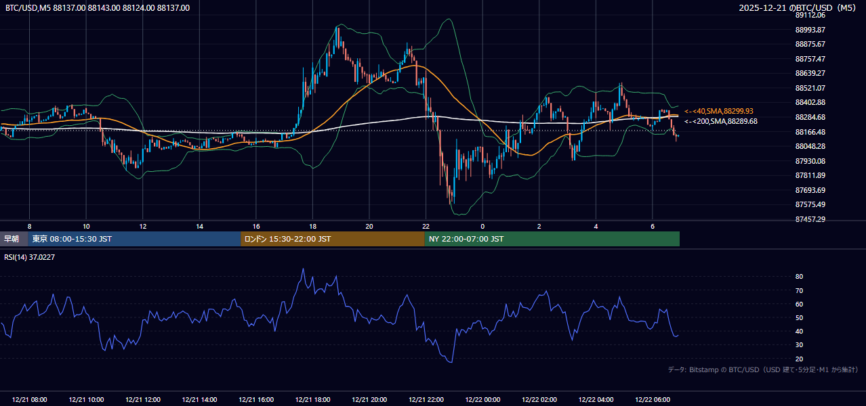Click hour label 20 under price chart
The image size is (866, 406).
369,226
